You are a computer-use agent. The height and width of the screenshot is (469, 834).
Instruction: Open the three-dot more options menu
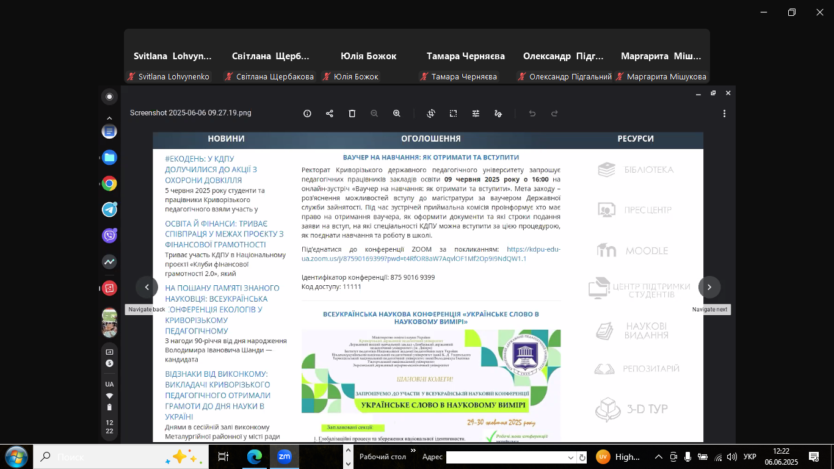[724, 114]
